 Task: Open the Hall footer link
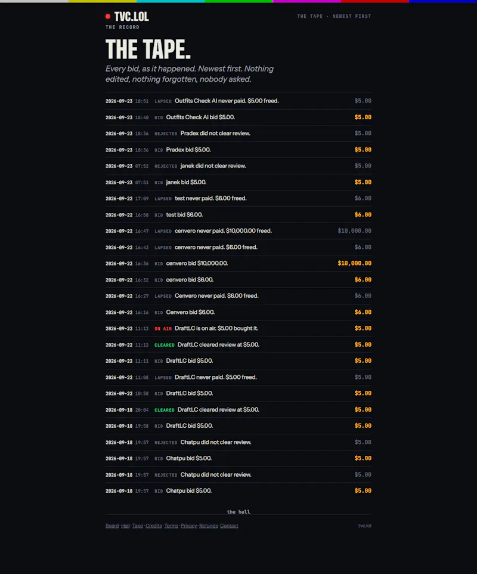[x=125, y=526]
